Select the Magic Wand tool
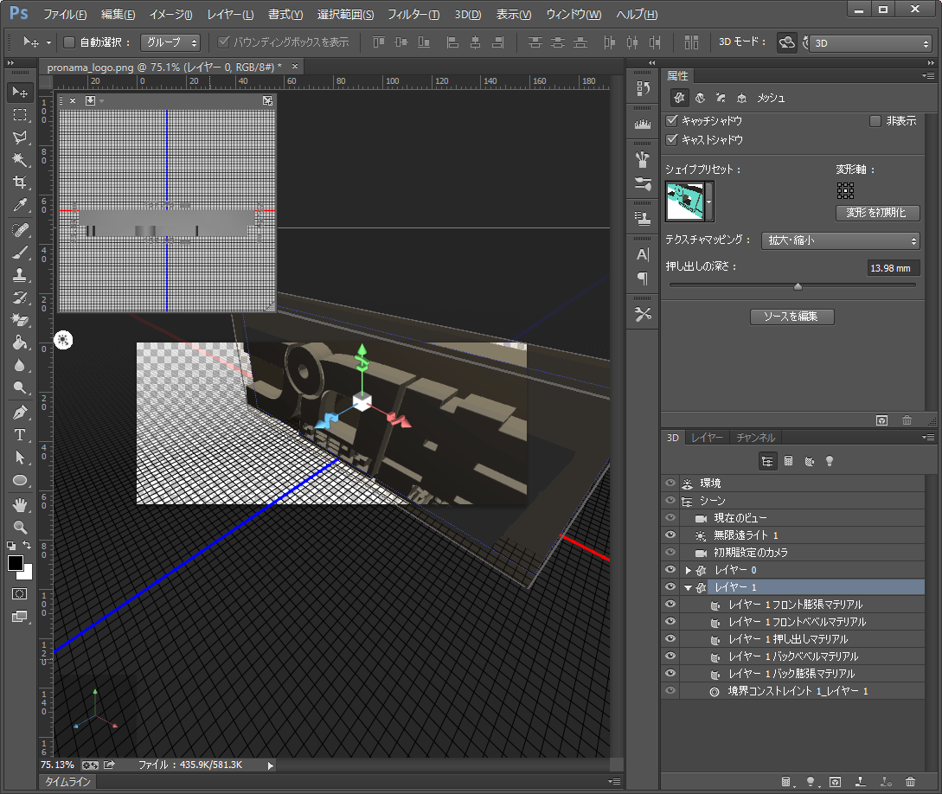 tap(20, 160)
